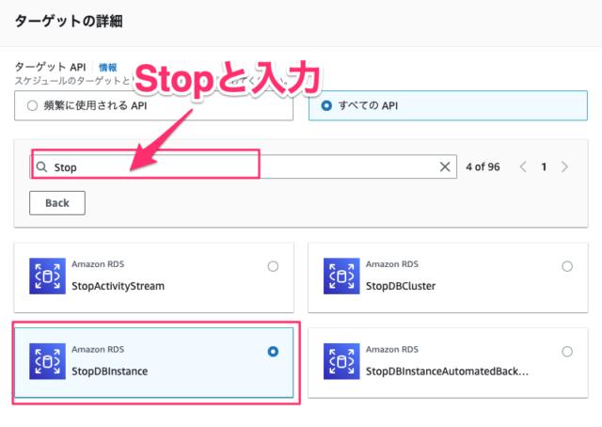Select the StopDBInstance radio button
Viewport: 602px width, 427px height.
click(x=273, y=351)
